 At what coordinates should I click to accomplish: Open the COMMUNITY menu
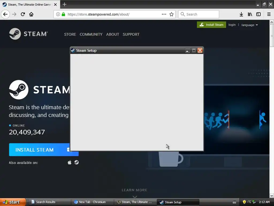(x=91, y=34)
